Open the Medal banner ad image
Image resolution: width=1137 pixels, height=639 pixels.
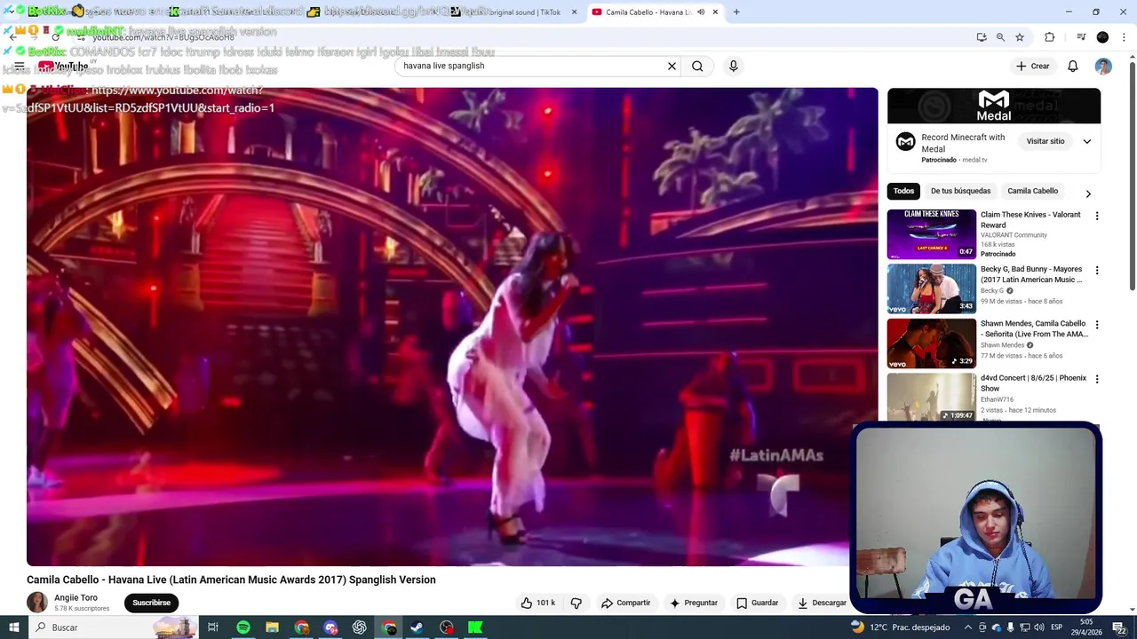tap(994, 106)
